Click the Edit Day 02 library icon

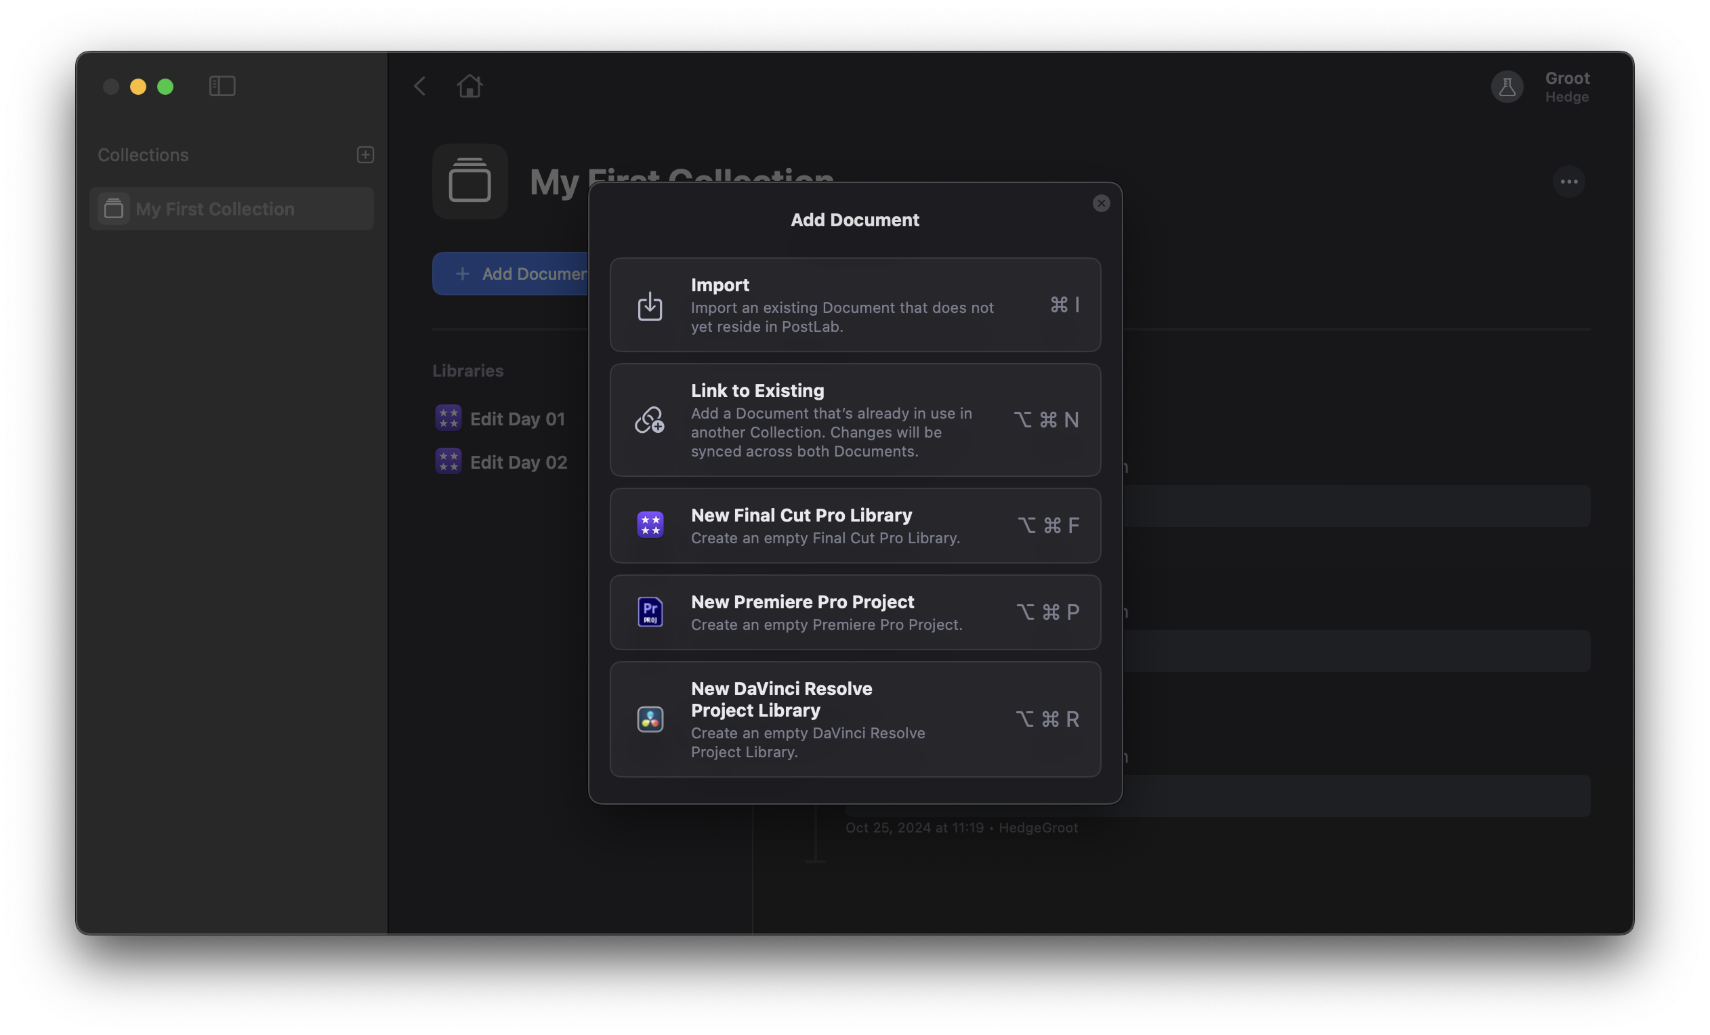(x=449, y=461)
